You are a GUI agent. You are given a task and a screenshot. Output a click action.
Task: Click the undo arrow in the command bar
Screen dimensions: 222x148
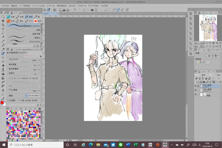point(75,10)
